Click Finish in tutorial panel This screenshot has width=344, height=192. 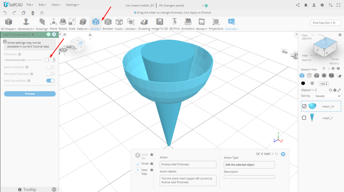tap(142, 164)
